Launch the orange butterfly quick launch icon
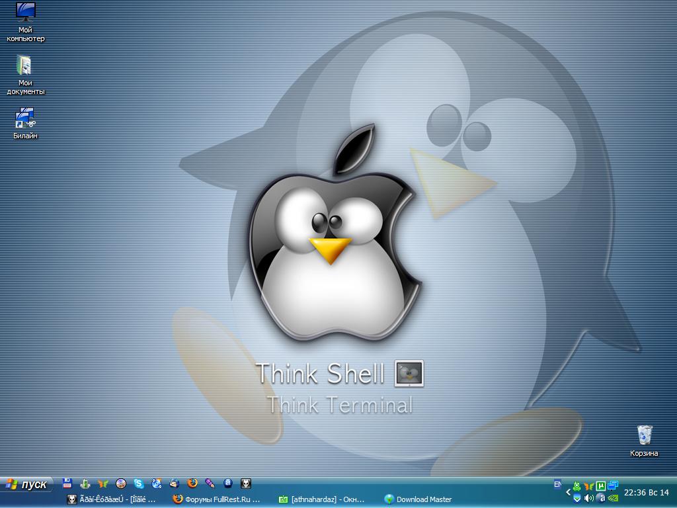 (x=102, y=484)
